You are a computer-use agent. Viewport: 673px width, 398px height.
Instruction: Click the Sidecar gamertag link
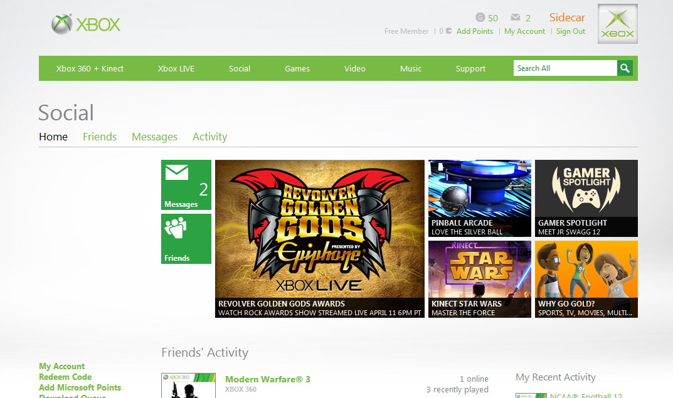tap(567, 18)
